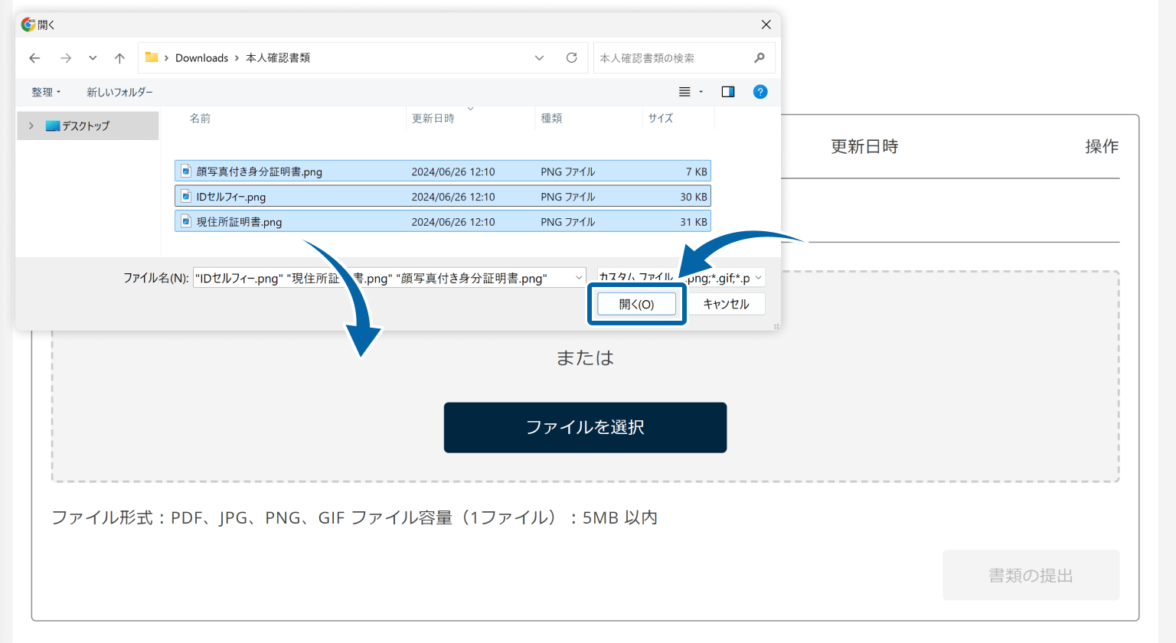Screen dimensions: 1176x643
Task: Click the file format note text
Action: click(354, 517)
